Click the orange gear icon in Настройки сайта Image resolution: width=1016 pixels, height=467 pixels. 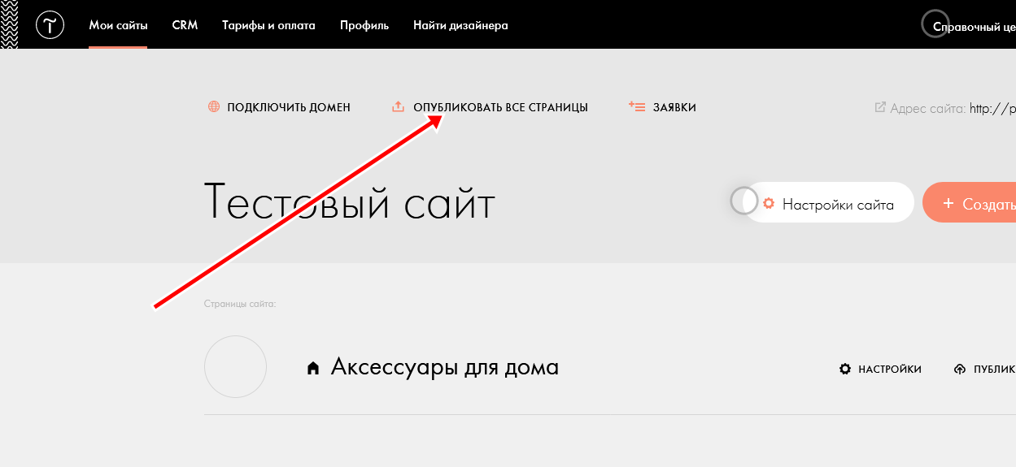coord(768,204)
